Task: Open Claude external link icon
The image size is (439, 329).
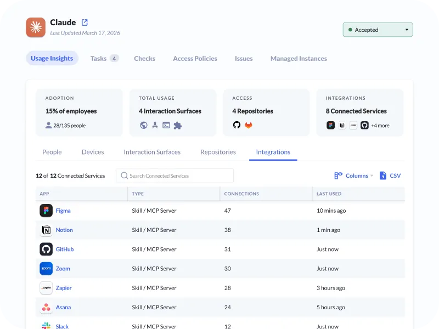Action: (x=85, y=22)
